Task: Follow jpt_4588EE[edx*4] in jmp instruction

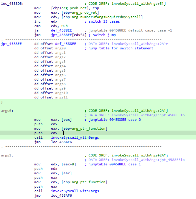Action: pos(69,35)
